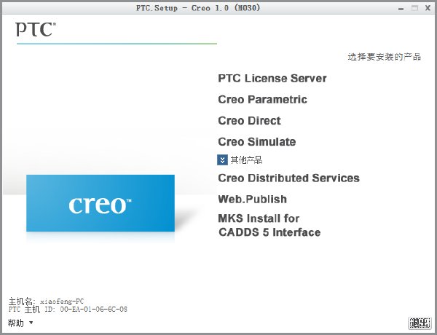
Task: Click the maximize window button
Action: 414,8
